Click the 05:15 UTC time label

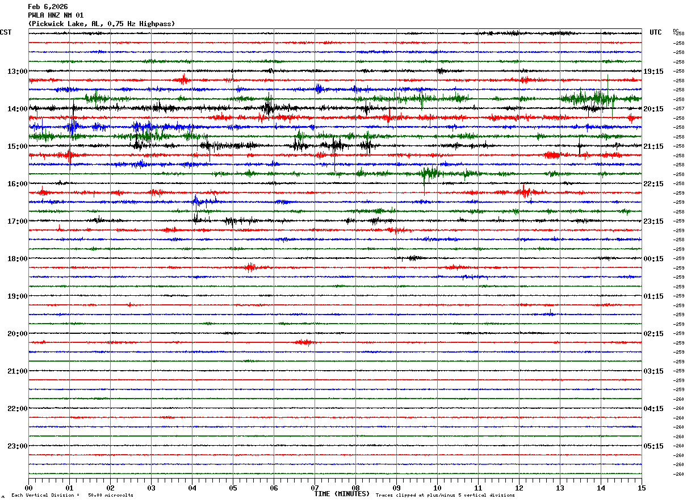click(654, 446)
